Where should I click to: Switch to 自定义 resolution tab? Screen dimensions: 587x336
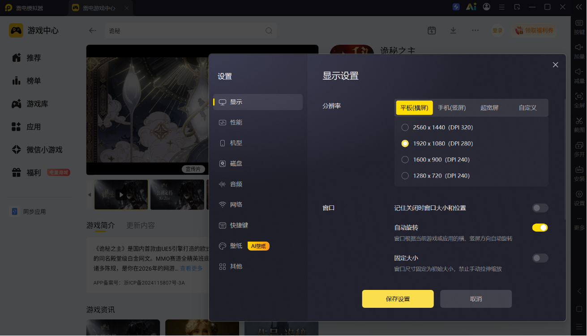(527, 108)
